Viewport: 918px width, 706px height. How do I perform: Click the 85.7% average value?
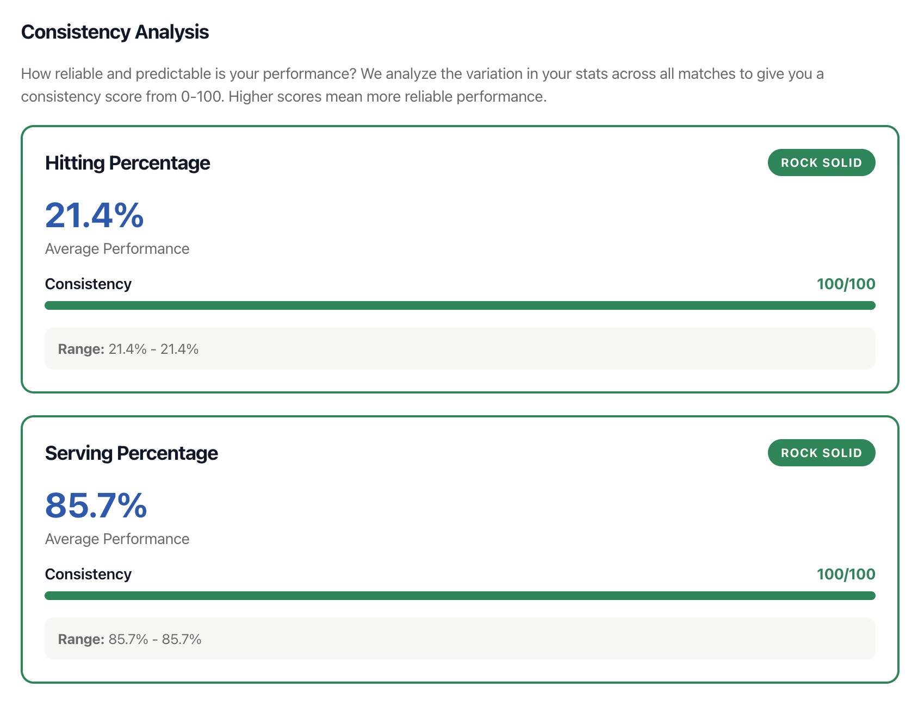96,505
